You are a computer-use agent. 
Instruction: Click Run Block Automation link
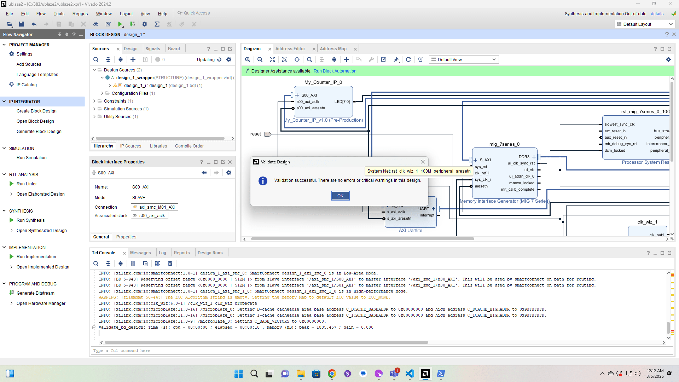[x=335, y=71]
